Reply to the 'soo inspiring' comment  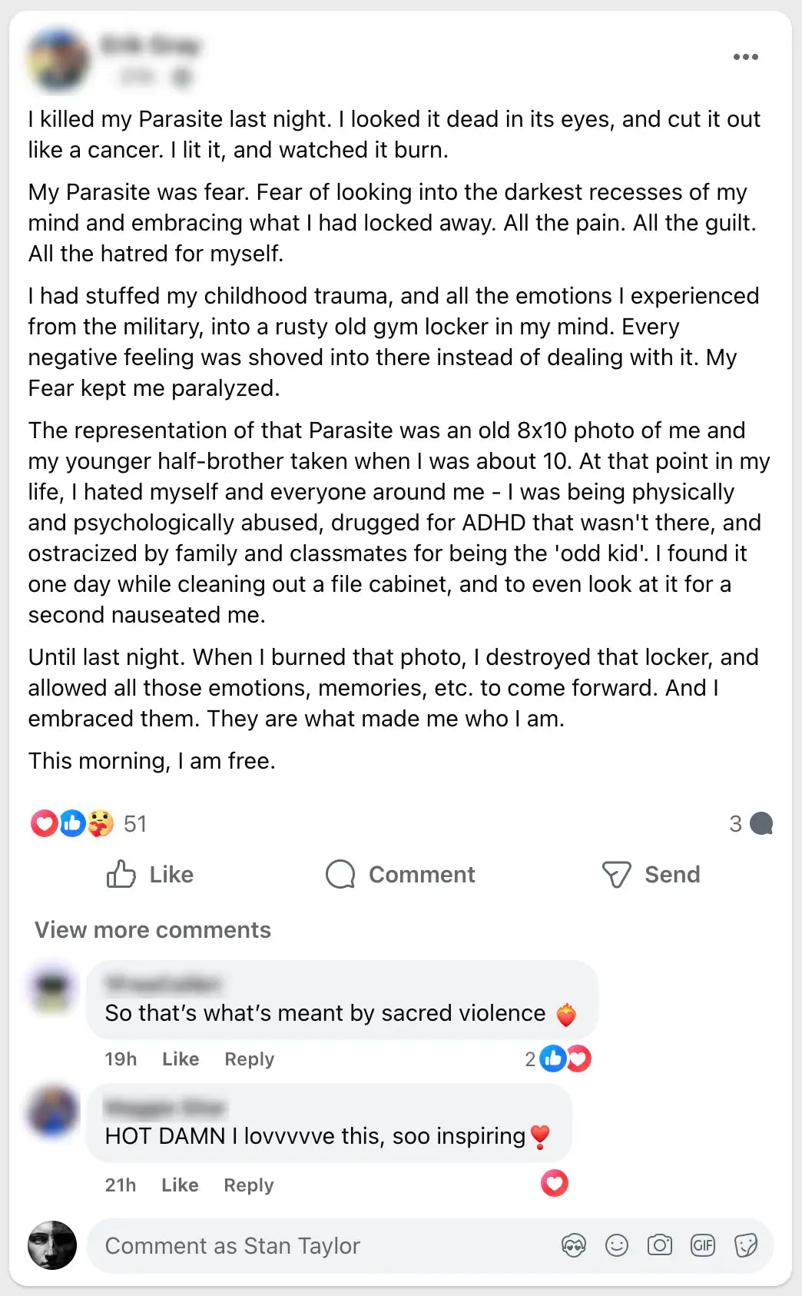point(248,1185)
